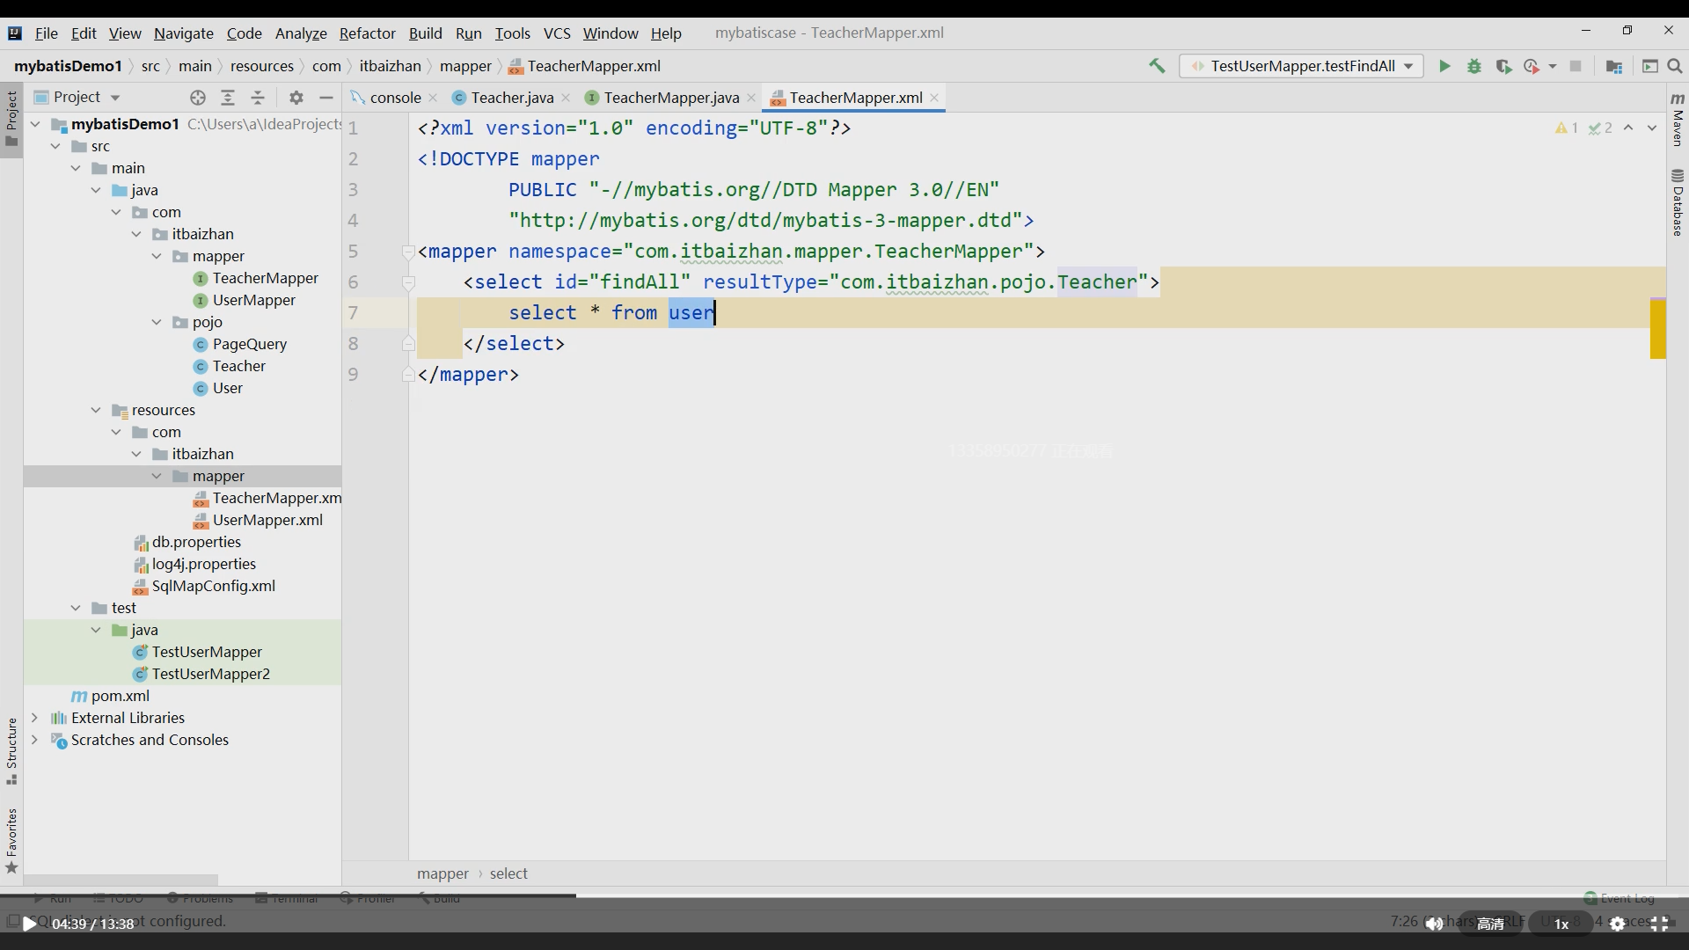The width and height of the screenshot is (1689, 950).
Task: Collapse the pojo package folder
Action: tap(157, 322)
